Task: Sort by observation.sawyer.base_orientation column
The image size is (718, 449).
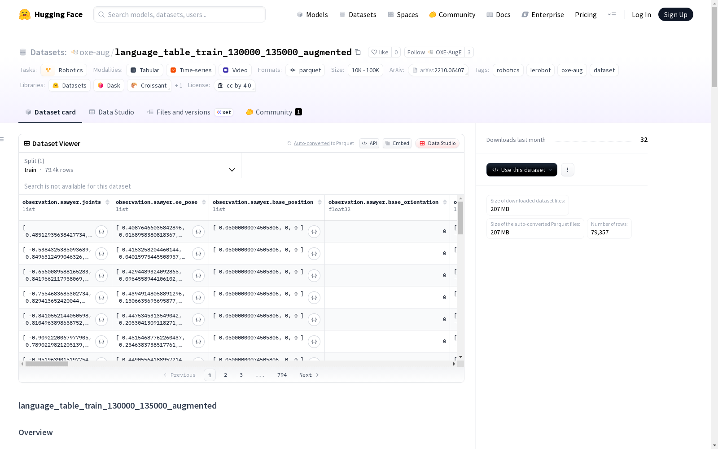Action: [445, 202]
